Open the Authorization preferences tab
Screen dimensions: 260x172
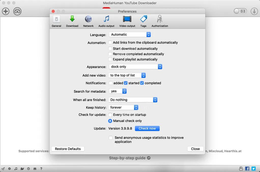[160, 21]
